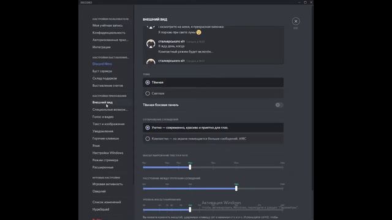This screenshot has width=392, height=220.
Task: Open Голос и видео settings
Action: click(103, 117)
